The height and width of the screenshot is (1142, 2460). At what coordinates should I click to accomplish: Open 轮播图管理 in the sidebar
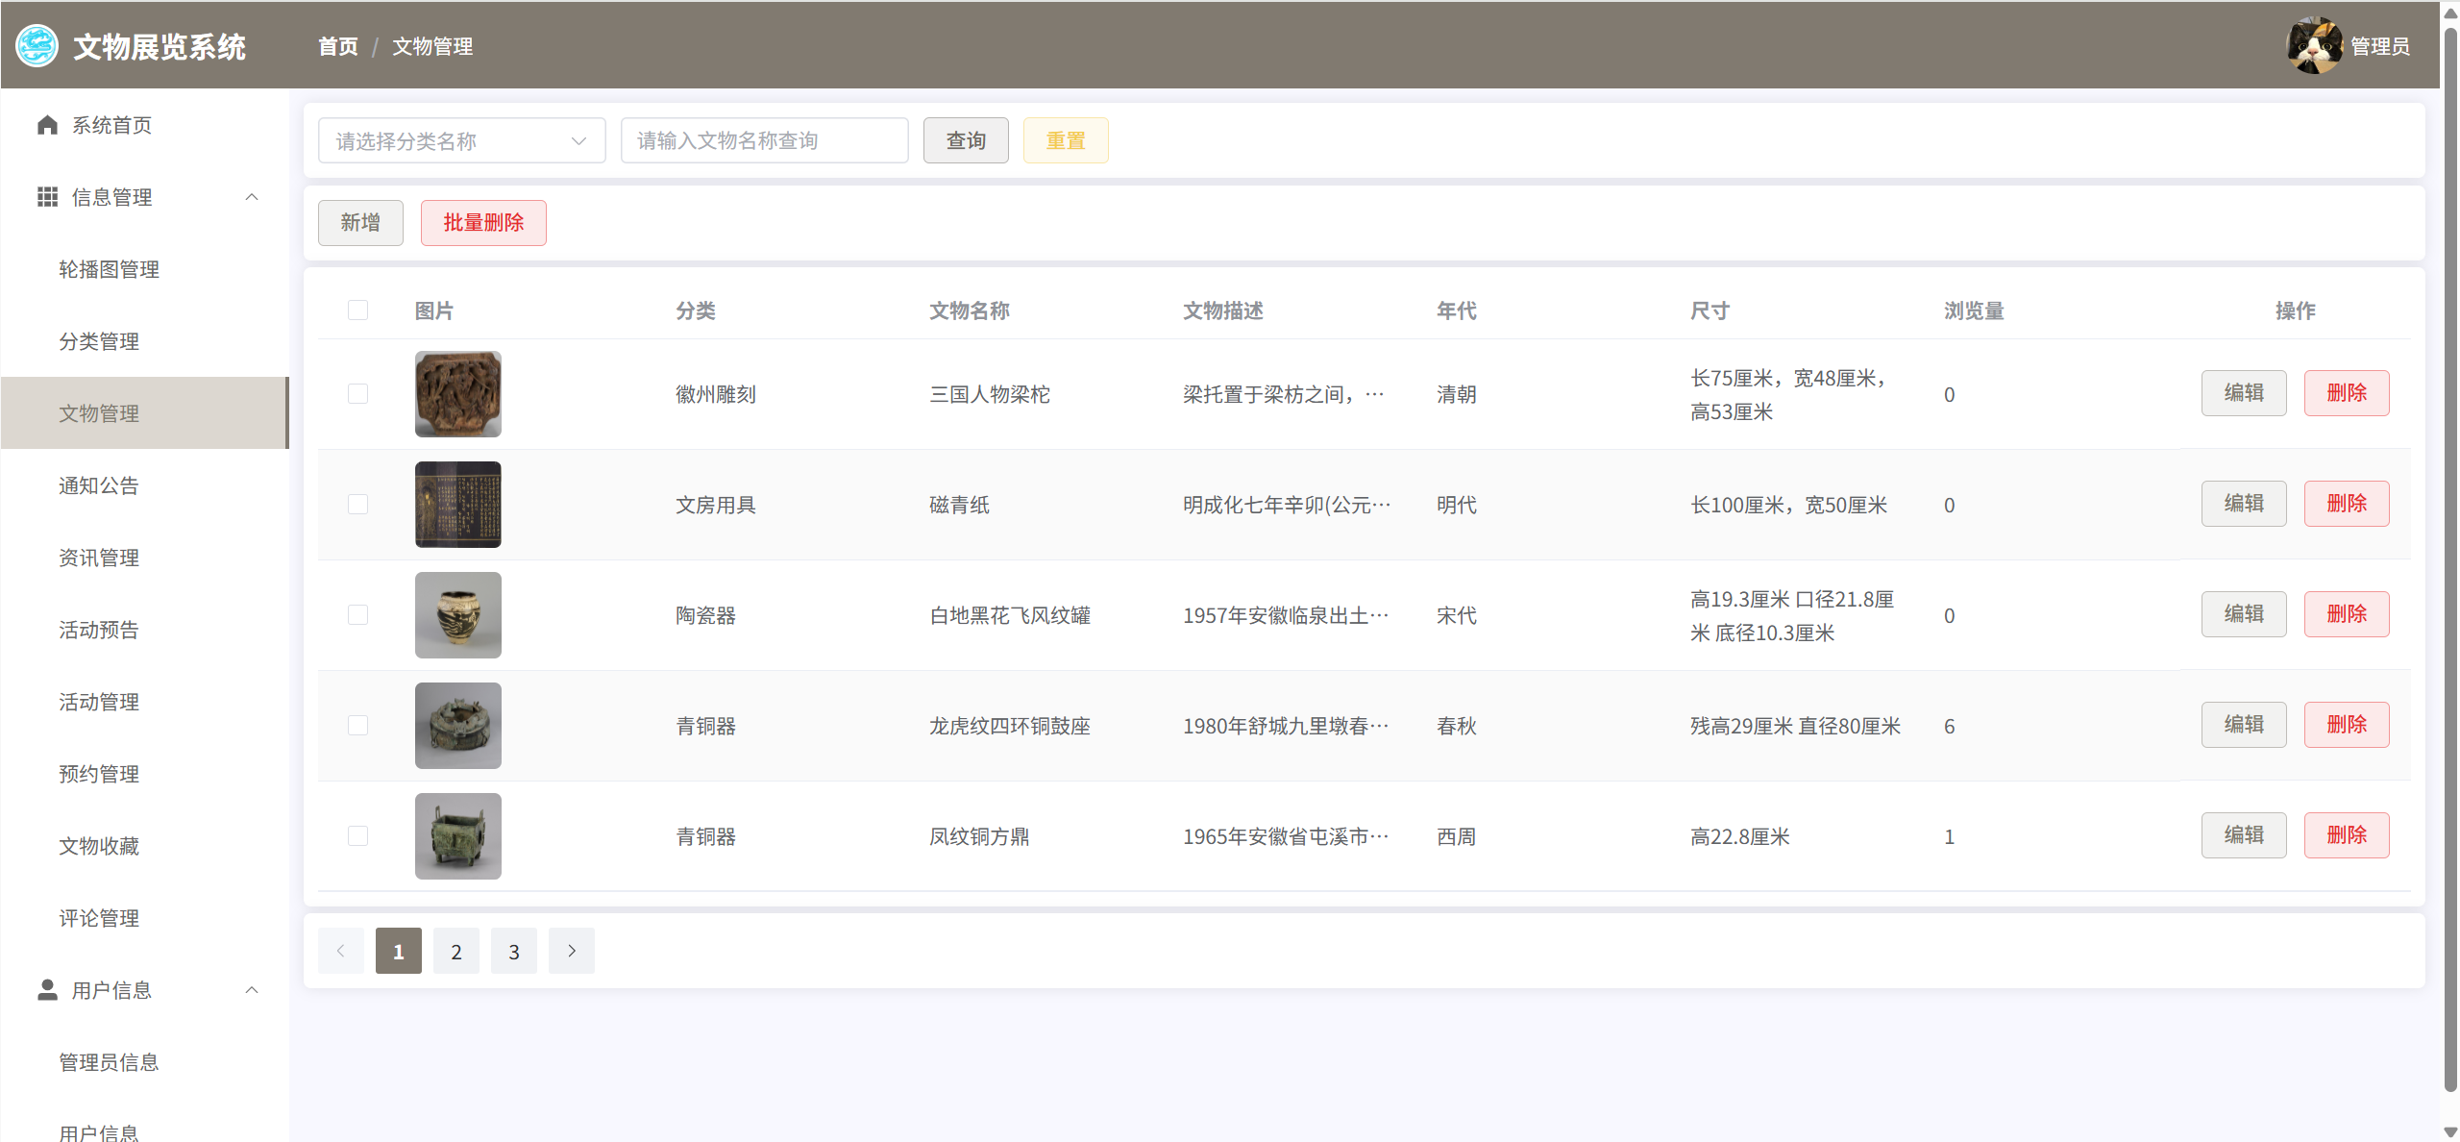pos(109,269)
